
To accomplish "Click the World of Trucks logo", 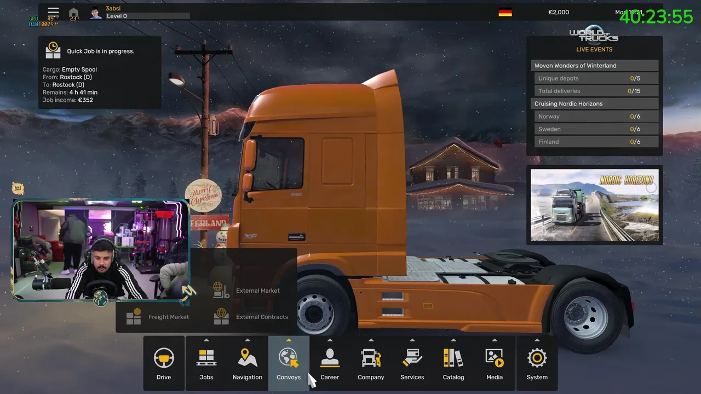I will point(594,35).
